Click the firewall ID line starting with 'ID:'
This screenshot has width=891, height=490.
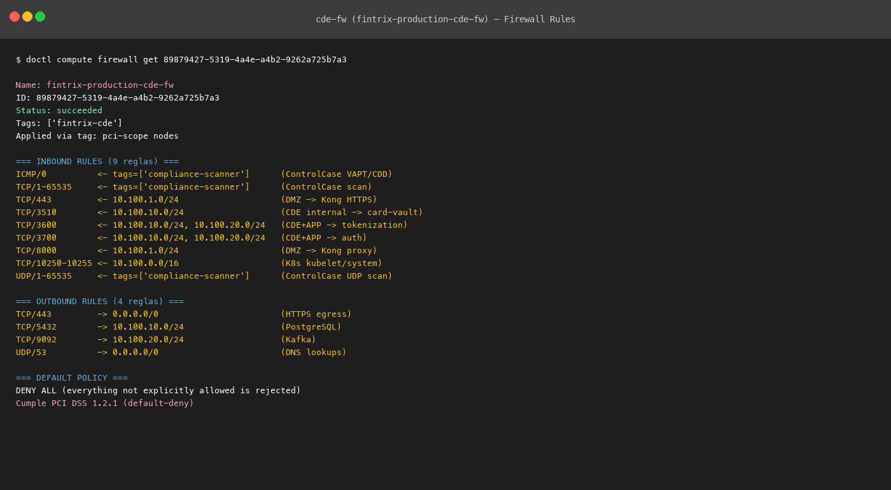click(x=118, y=97)
